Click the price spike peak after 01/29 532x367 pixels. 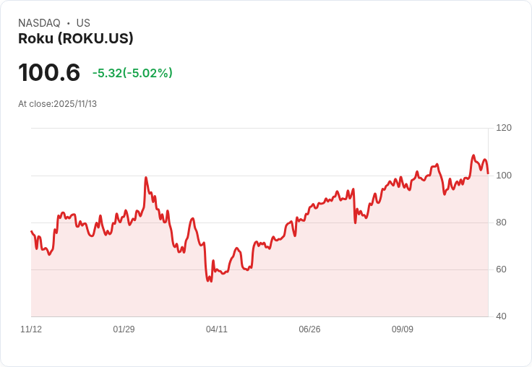[x=146, y=178]
